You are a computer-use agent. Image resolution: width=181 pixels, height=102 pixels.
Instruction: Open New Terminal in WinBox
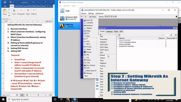click(x=90, y=65)
